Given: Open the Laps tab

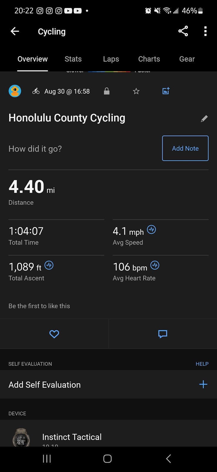Looking at the screenshot, I should click(111, 59).
